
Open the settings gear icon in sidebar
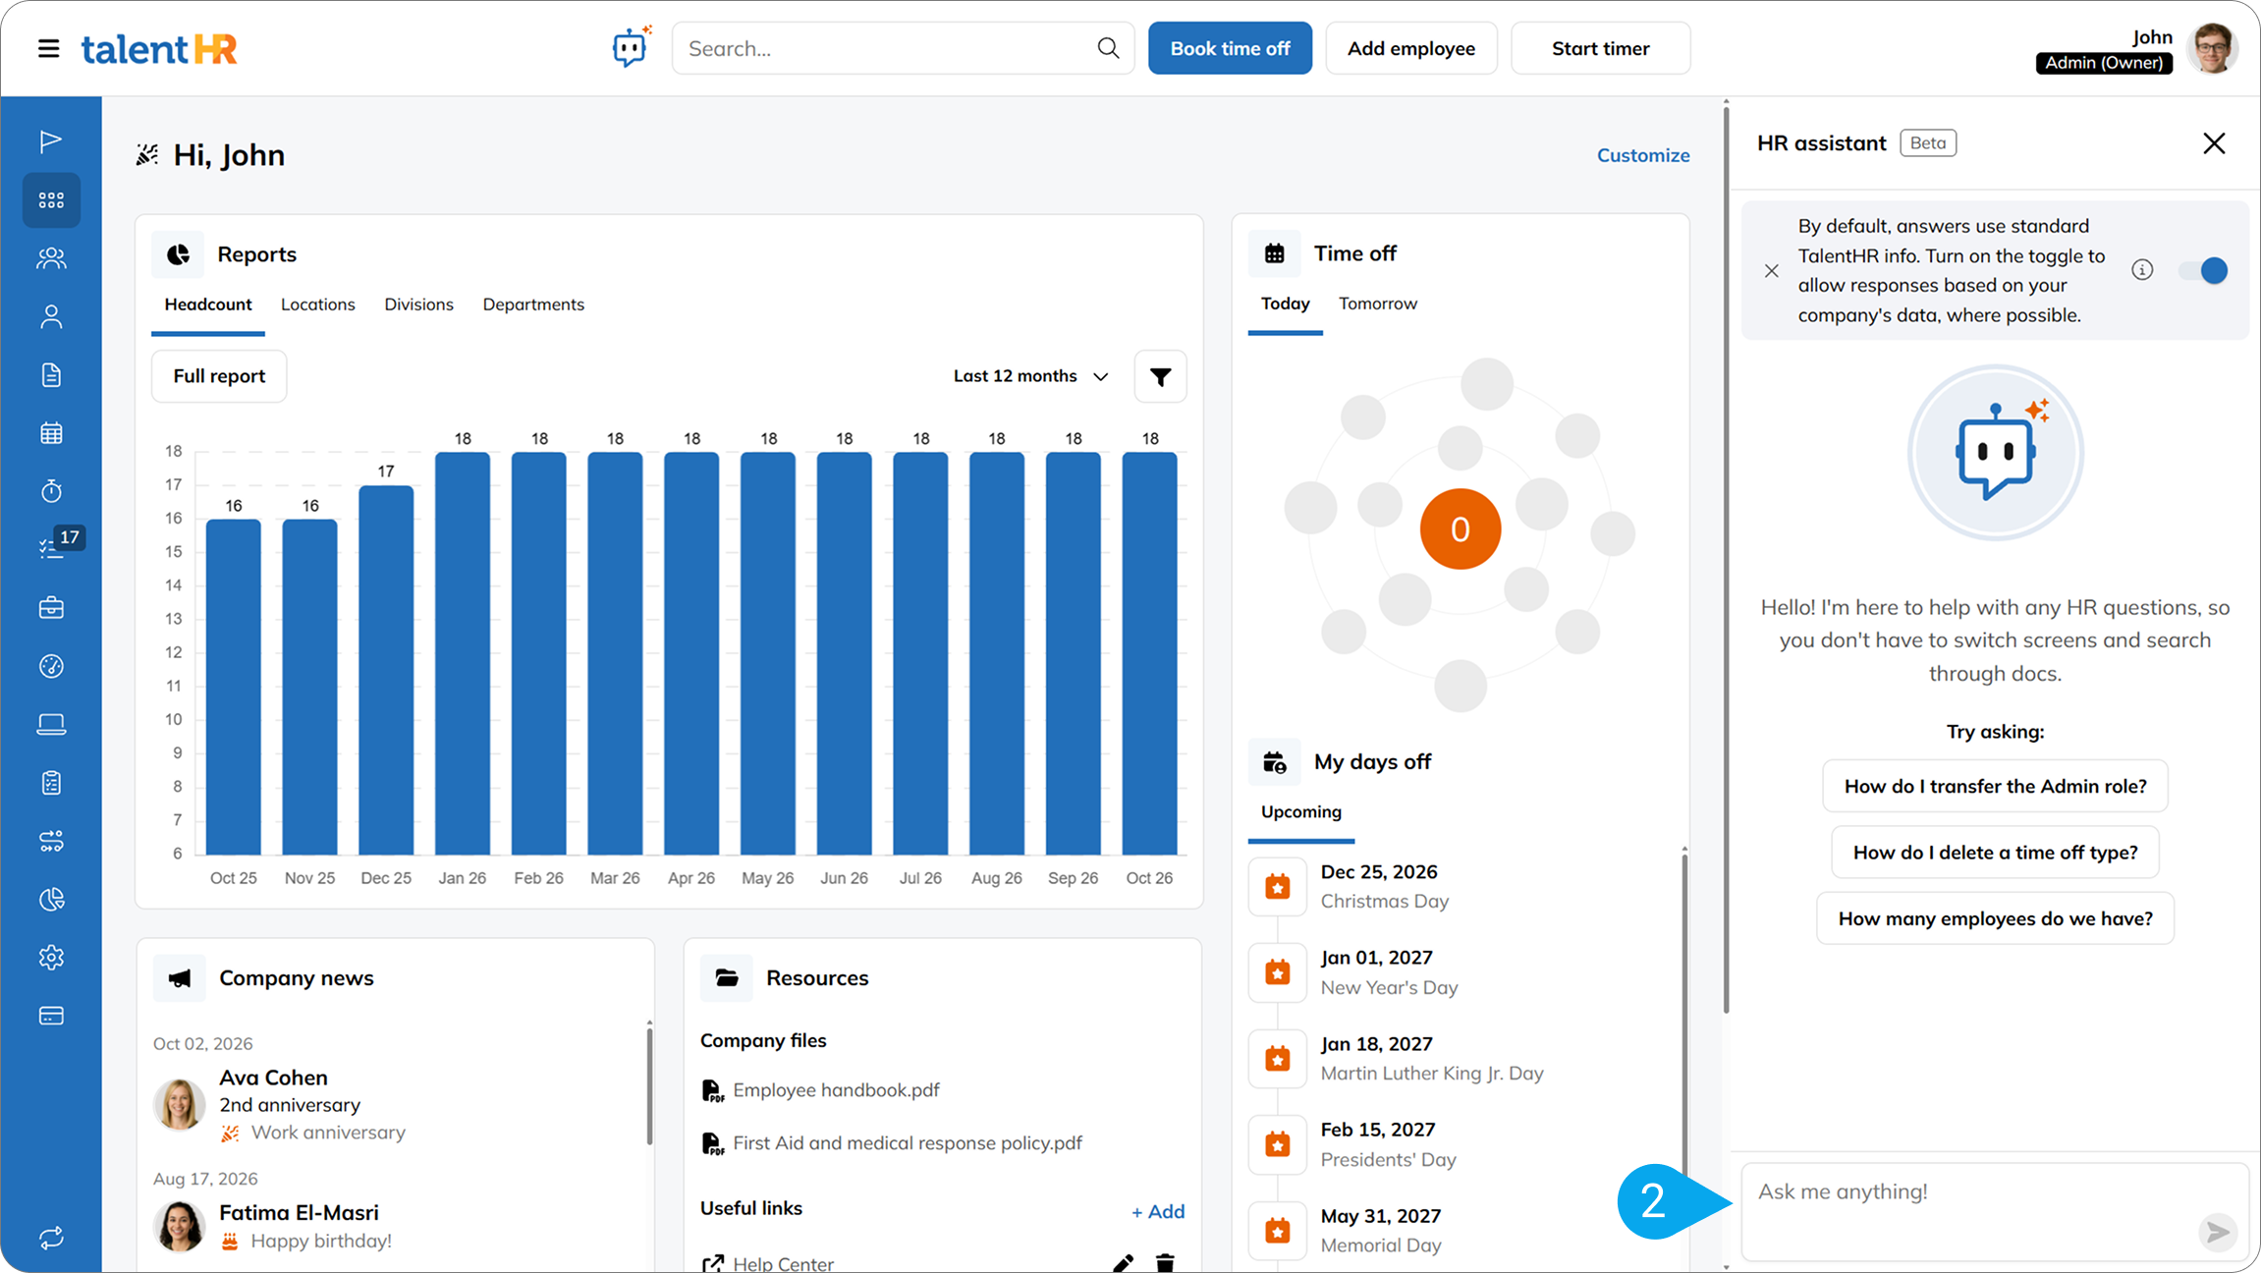point(51,958)
